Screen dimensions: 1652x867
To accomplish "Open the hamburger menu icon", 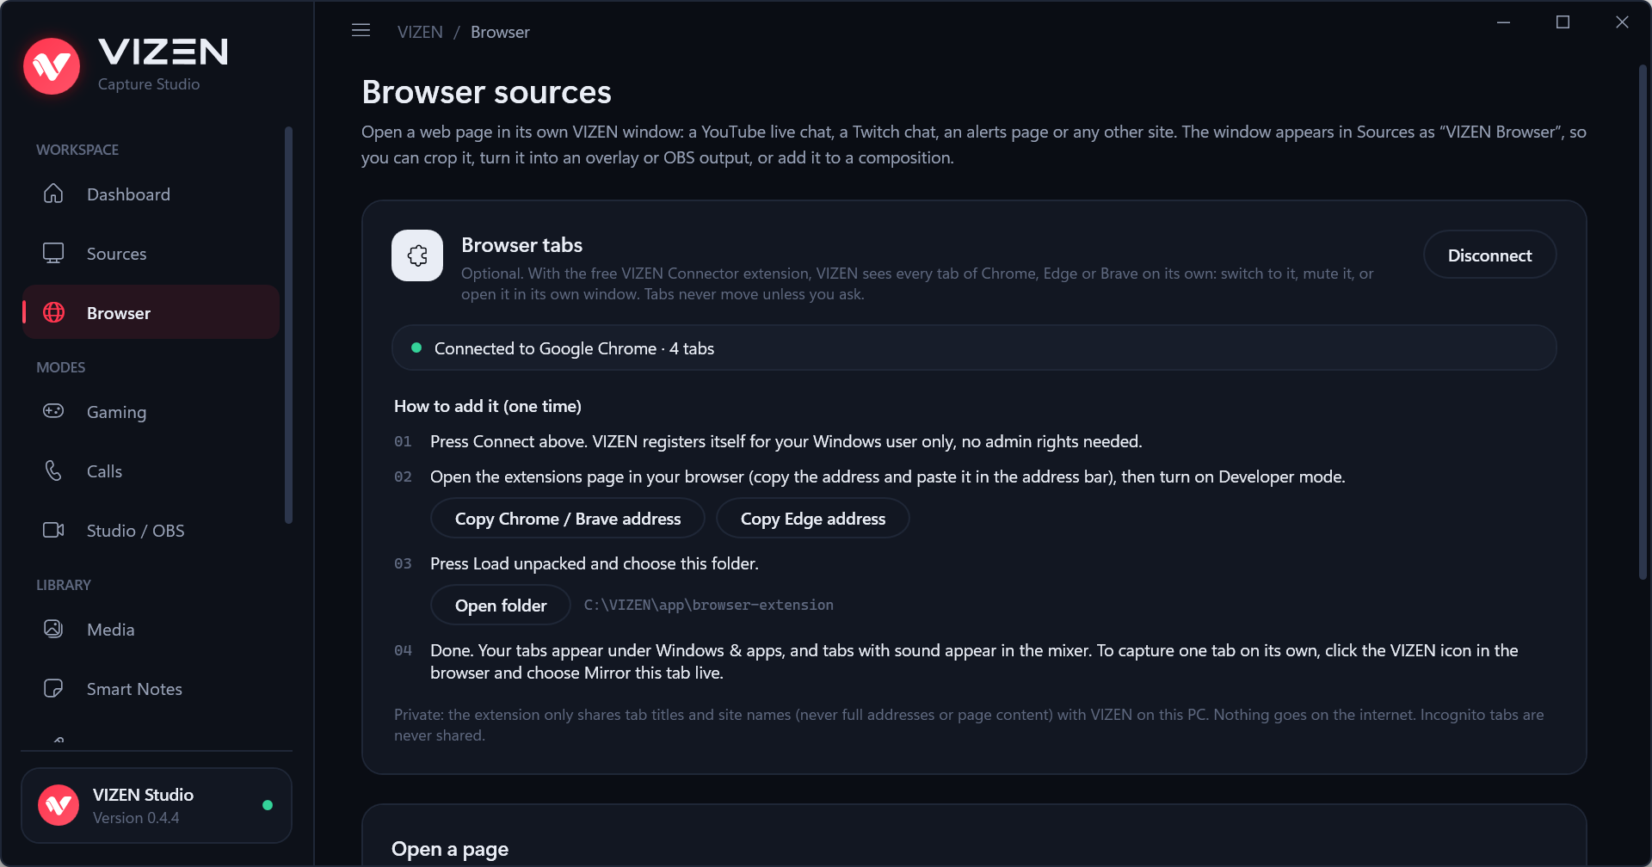I will tap(361, 31).
